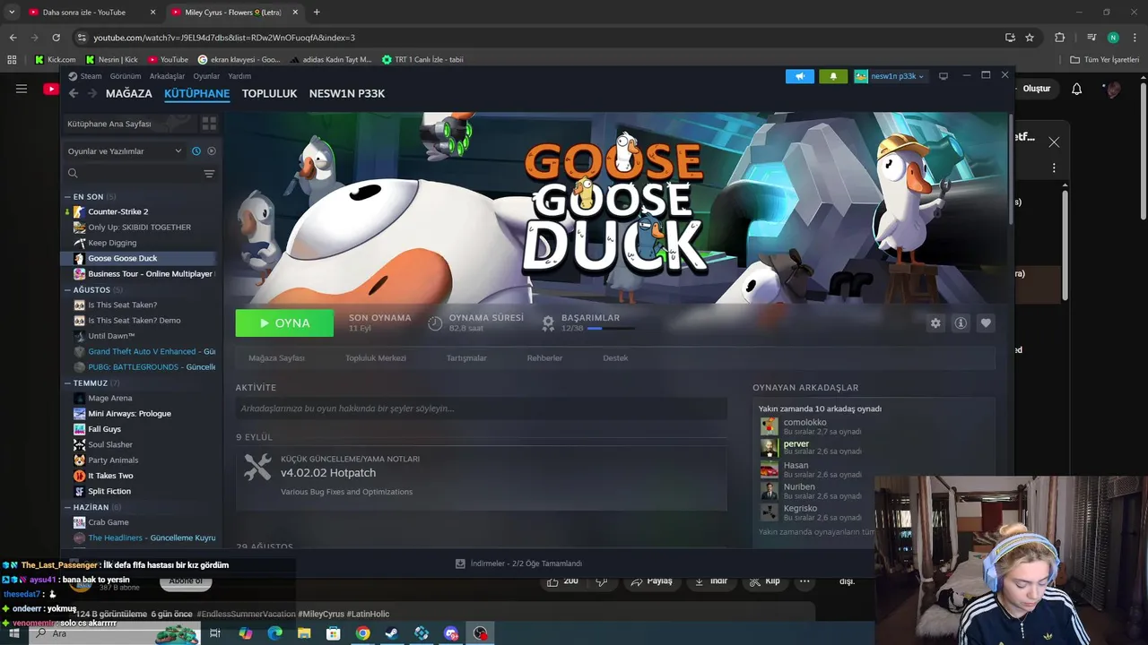Select Only Up: SKIBIDI TOGETHER

click(139, 228)
